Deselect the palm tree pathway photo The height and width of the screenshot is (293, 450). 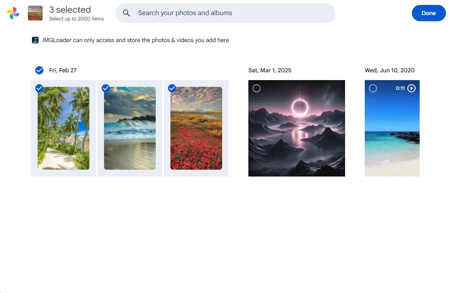(39, 88)
